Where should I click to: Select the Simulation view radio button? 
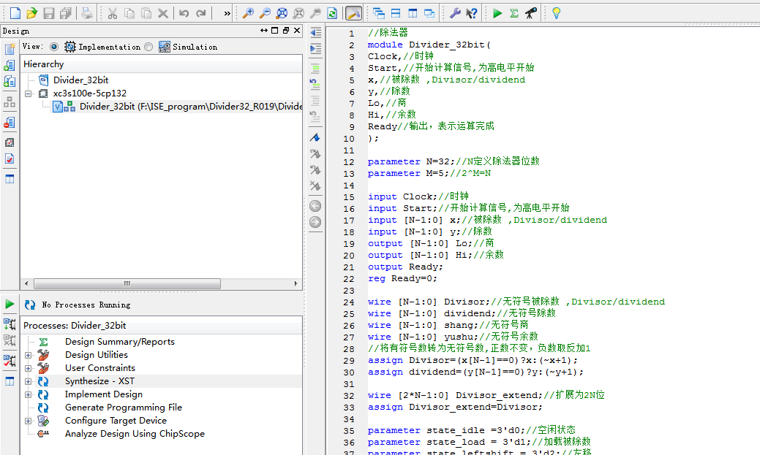(x=148, y=47)
